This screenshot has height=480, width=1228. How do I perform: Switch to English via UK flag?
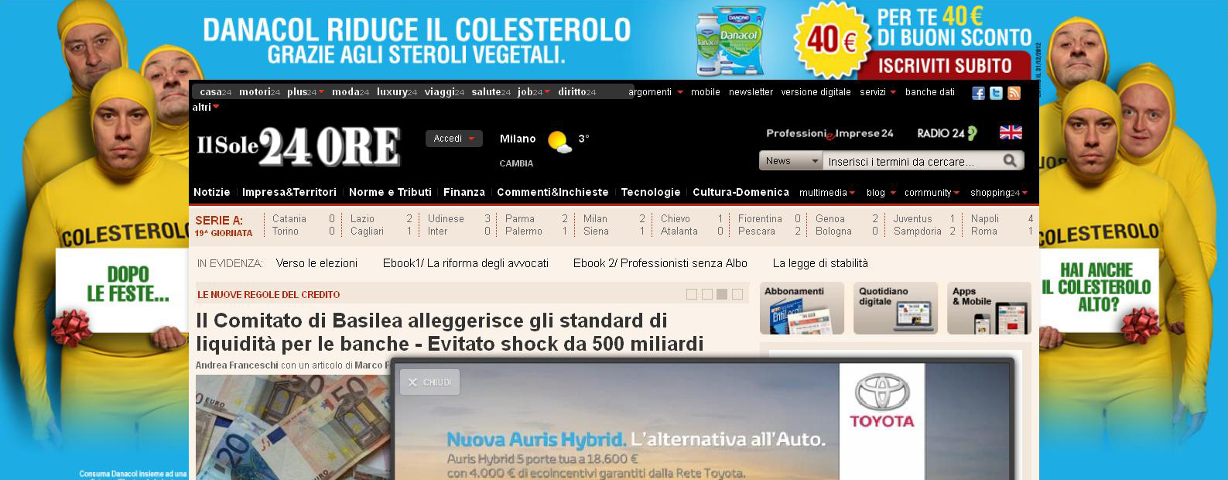coord(1011,132)
